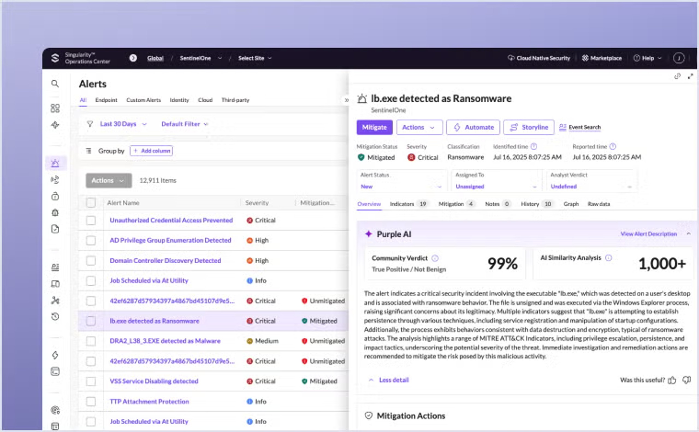Screen dimensions: 699x432
Task: Switch to the Indicators tab
Action: [402, 204]
